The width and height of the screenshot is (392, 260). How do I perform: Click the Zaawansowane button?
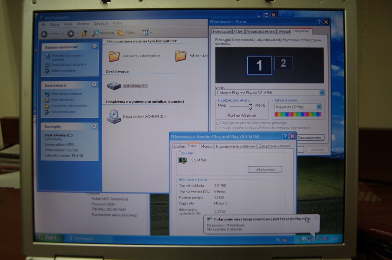(x=310, y=138)
